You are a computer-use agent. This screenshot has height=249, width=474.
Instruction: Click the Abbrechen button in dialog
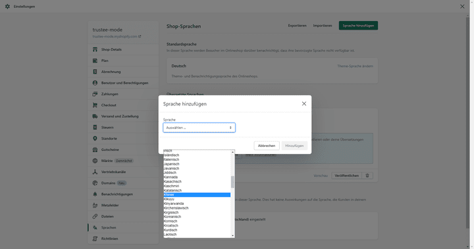click(x=267, y=146)
